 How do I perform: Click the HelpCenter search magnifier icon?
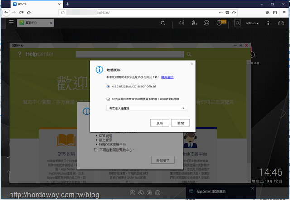point(189,54)
